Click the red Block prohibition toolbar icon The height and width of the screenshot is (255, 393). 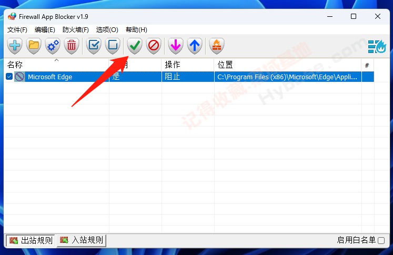pyautogui.click(x=154, y=46)
